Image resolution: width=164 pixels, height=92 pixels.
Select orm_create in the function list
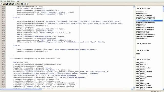[141, 63]
